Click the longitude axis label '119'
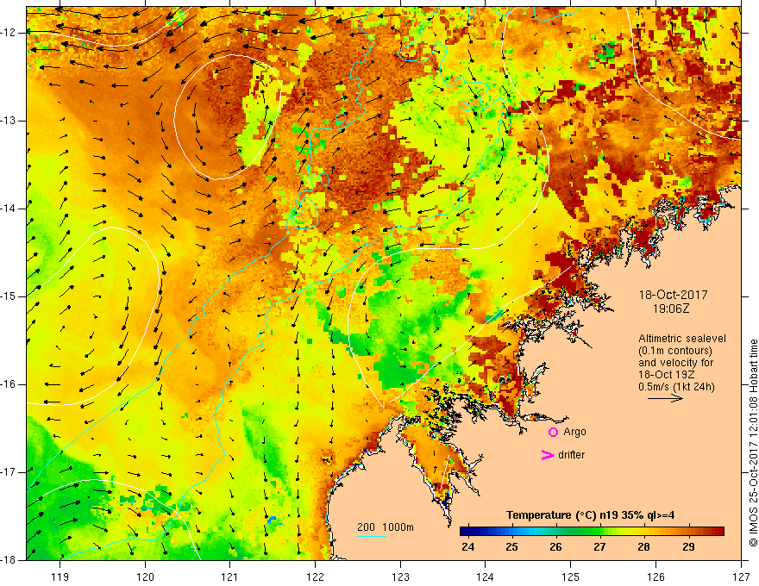 (x=60, y=577)
